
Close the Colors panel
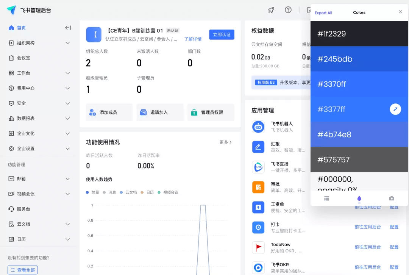(400, 12)
